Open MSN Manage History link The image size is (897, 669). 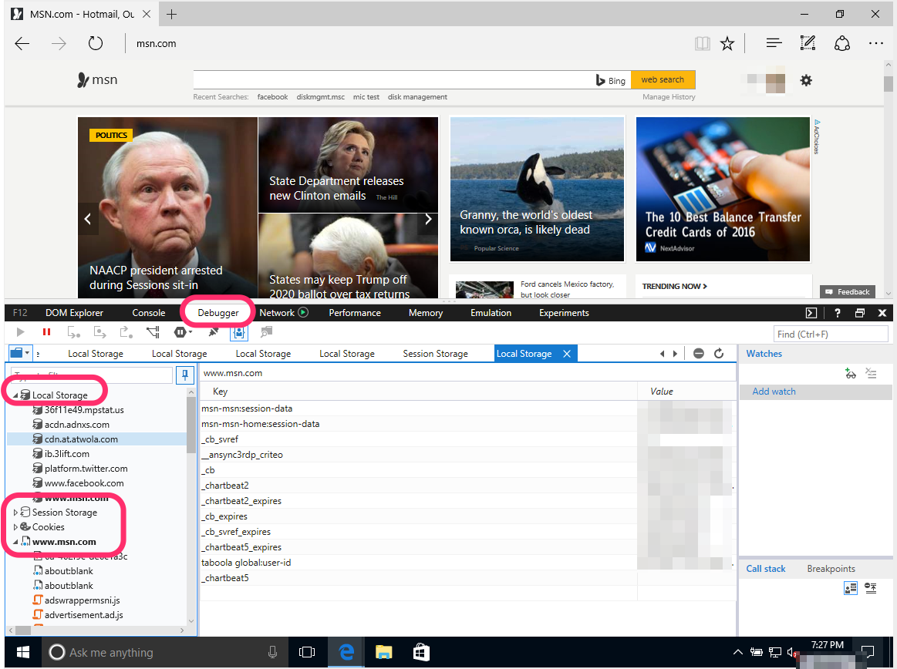click(x=669, y=97)
